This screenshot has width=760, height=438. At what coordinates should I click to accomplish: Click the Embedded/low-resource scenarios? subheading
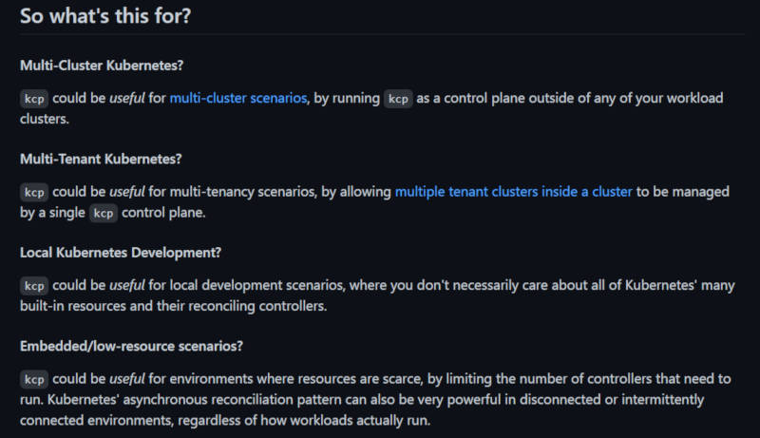[x=131, y=346]
